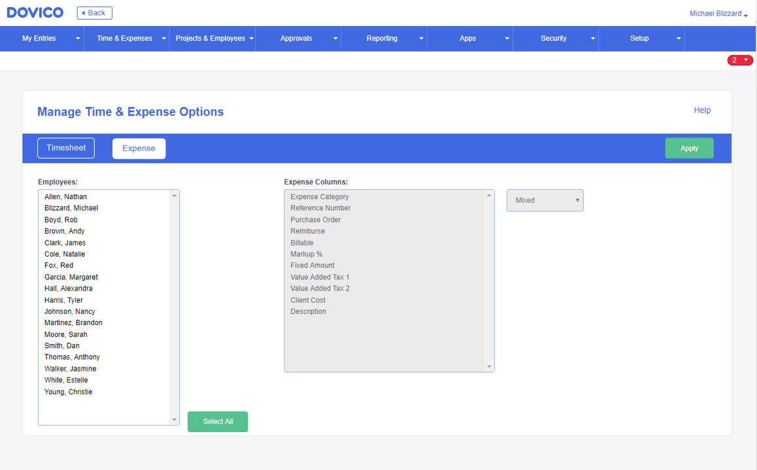
Task: Switch to the Expense tab
Action: coord(139,148)
